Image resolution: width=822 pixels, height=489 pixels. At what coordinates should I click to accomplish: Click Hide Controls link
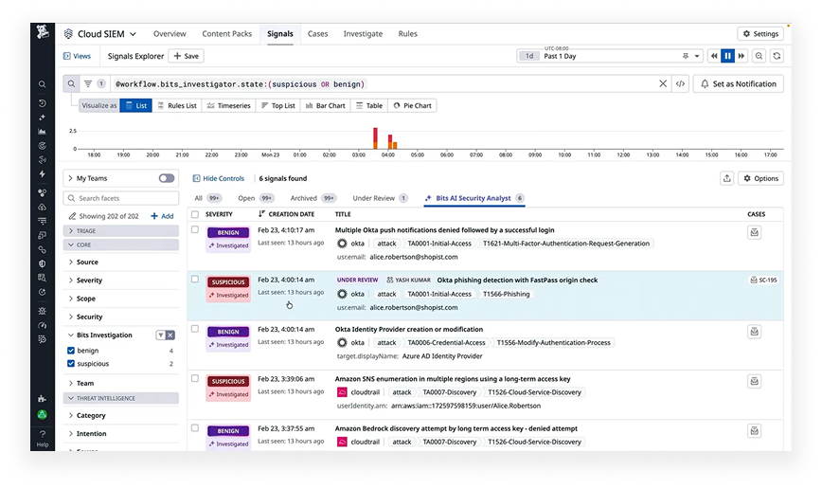click(218, 178)
